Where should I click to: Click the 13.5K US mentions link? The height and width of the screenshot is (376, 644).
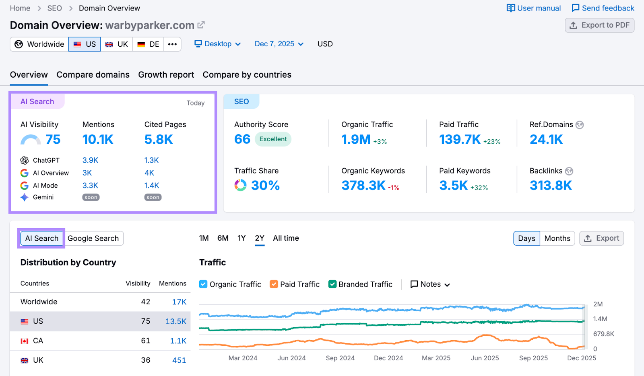click(176, 321)
